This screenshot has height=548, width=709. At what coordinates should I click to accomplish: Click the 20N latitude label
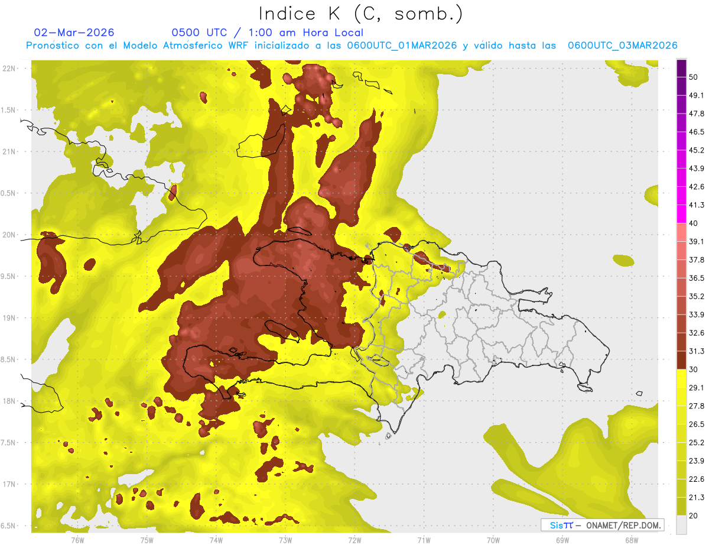point(9,235)
